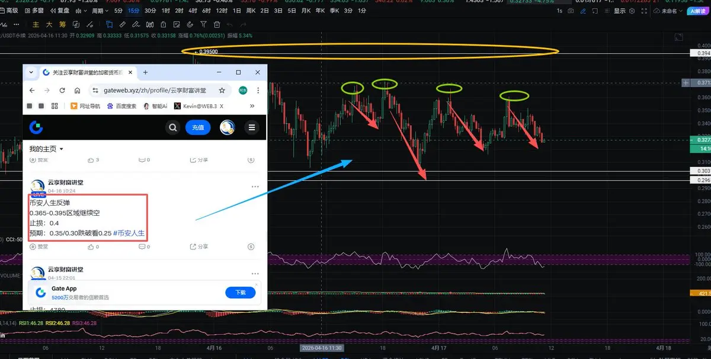Take a chart snapshot with camera icon
Viewport: 711px width, 359px height.
[571, 11]
